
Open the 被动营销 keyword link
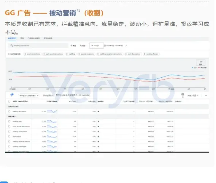[63, 13]
